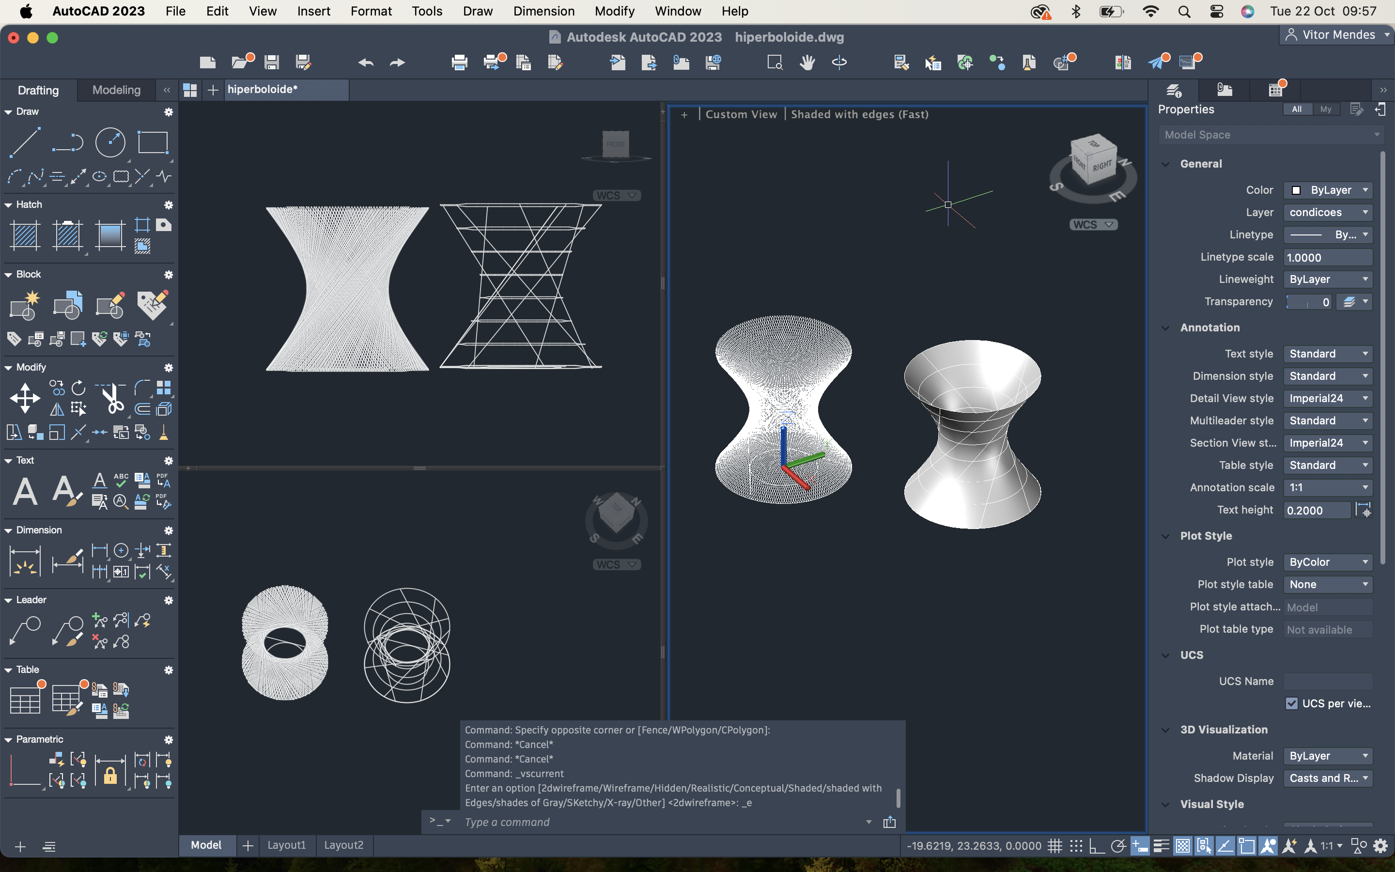Toggle snap mode in status bar
This screenshot has width=1395, height=872.
point(1076,846)
